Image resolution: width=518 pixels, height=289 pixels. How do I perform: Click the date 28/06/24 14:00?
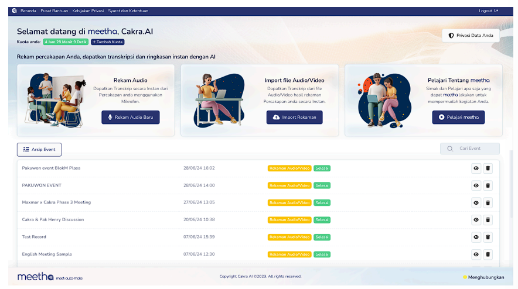[199, 185]
